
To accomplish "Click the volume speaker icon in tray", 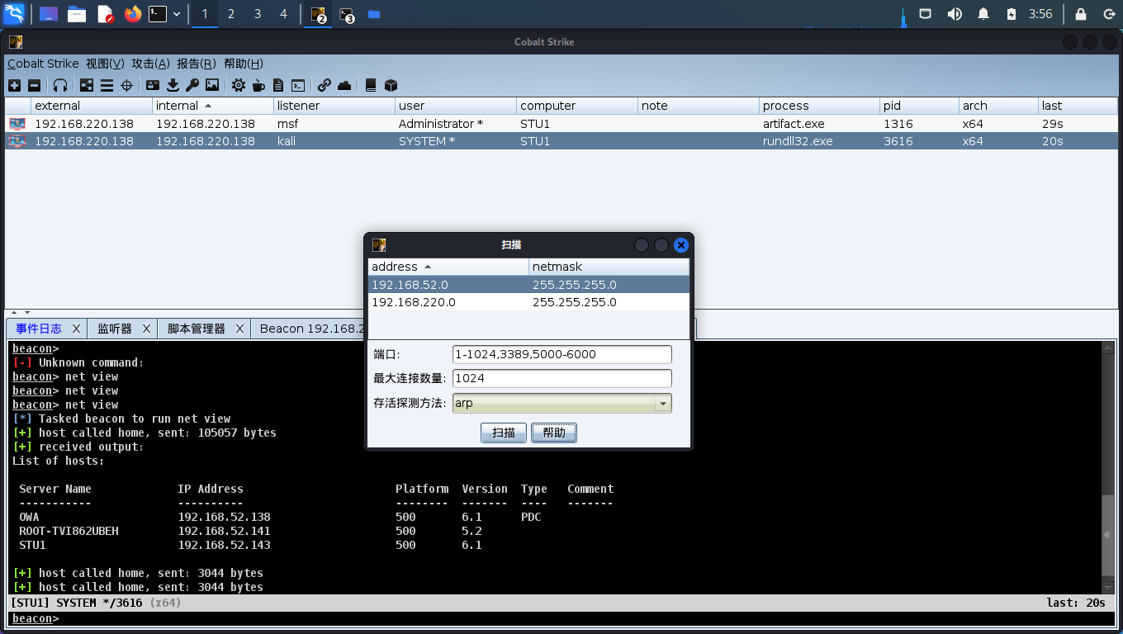I will click(x=955, y=14).
